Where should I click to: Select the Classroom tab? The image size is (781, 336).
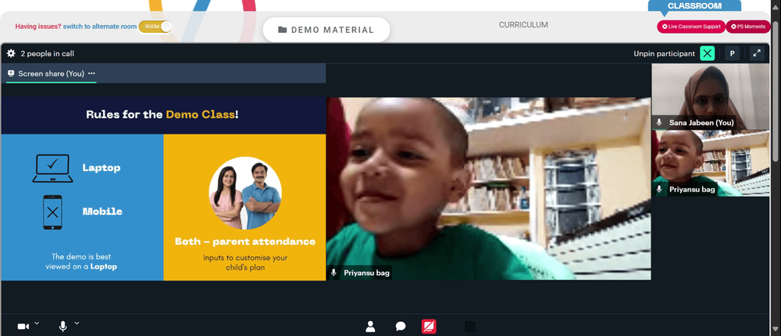tap(694, 6)
